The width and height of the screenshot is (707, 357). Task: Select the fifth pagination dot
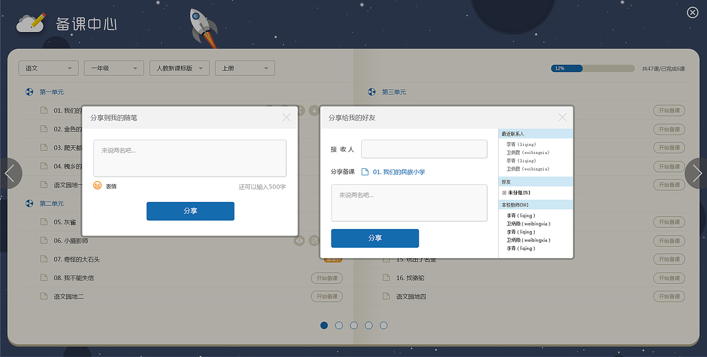coord(383,326)
